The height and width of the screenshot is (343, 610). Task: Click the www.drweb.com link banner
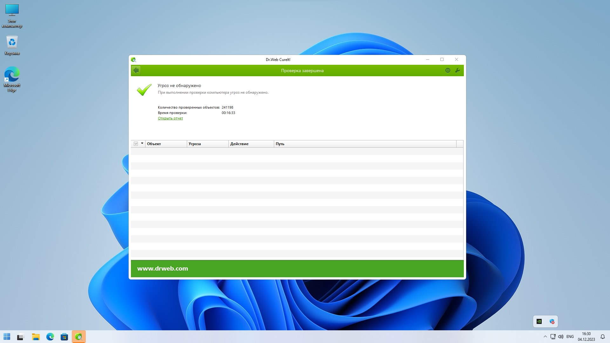click(162, 268)
